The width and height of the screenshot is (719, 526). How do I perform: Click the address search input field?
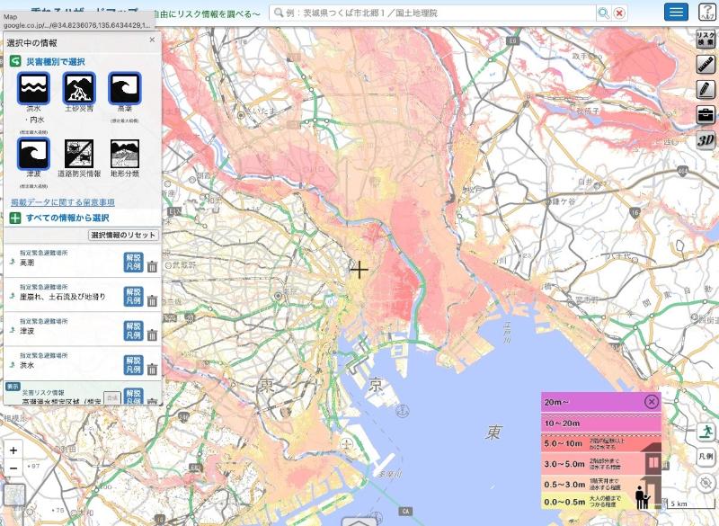pyautogui.click(x=431, y=13)
